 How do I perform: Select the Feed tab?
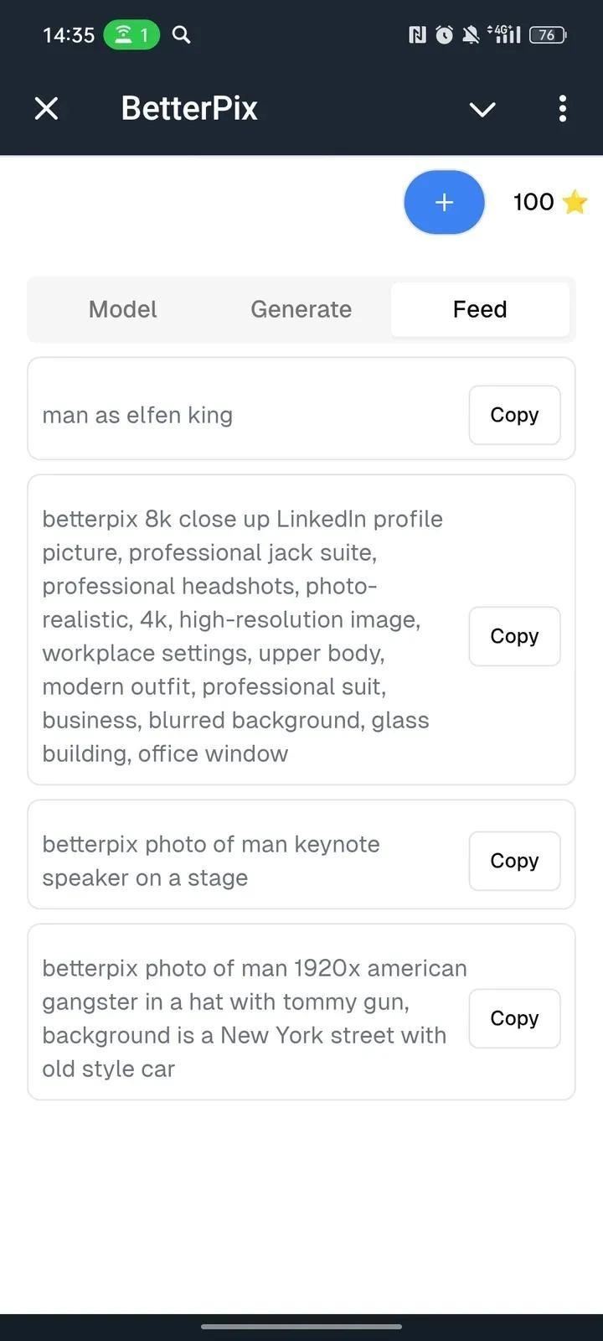coord(480,309)
